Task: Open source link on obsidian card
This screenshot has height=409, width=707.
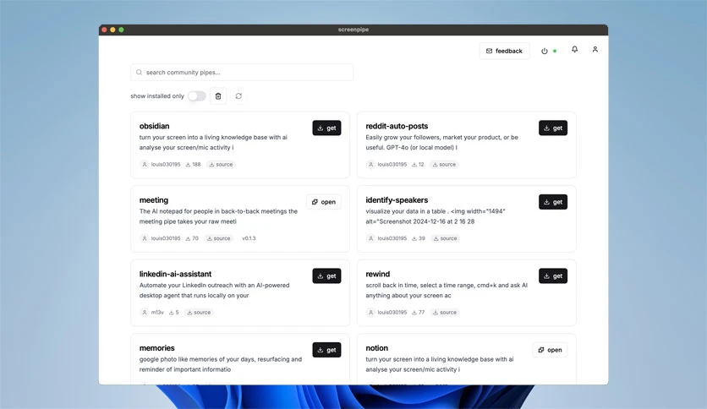Action: click(x=221, y=165)
